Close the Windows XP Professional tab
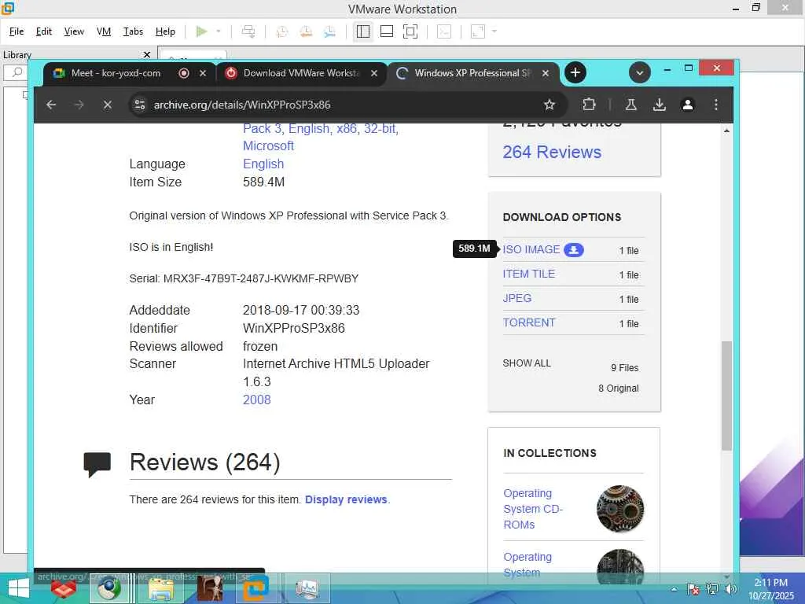805x604 pixels. click(546, 73)
